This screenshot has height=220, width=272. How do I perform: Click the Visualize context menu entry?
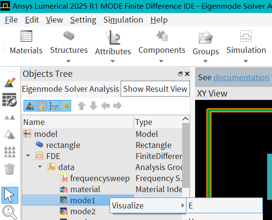pos(148,206)
